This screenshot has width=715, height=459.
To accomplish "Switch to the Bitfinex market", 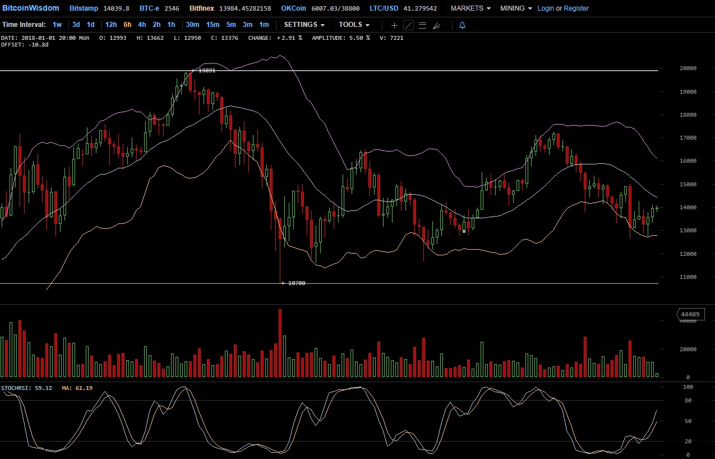I will 201,8.
